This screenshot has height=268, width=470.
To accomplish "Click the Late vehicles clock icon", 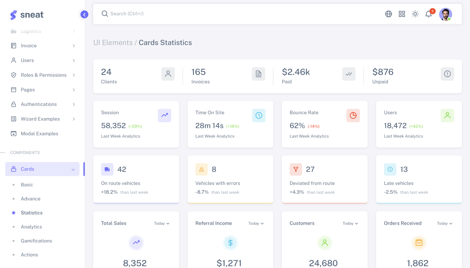I will (x=390, y=169).
